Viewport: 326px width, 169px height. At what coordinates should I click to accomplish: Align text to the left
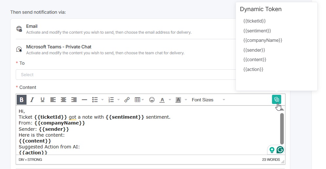[x=53, y=100]
